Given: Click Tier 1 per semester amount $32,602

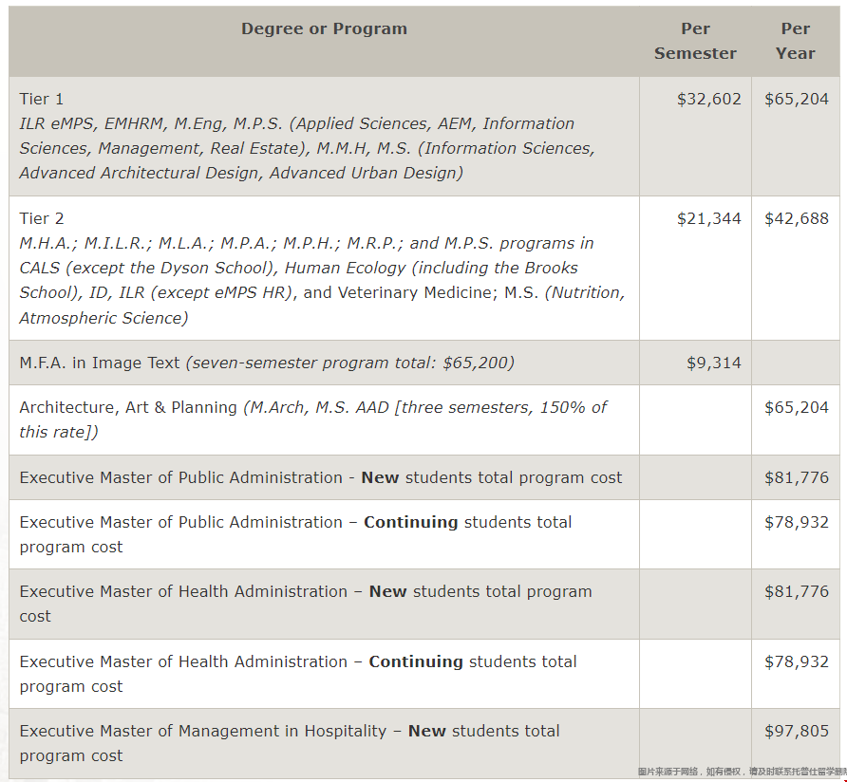Looking at the screenshot, I should 708,99.
